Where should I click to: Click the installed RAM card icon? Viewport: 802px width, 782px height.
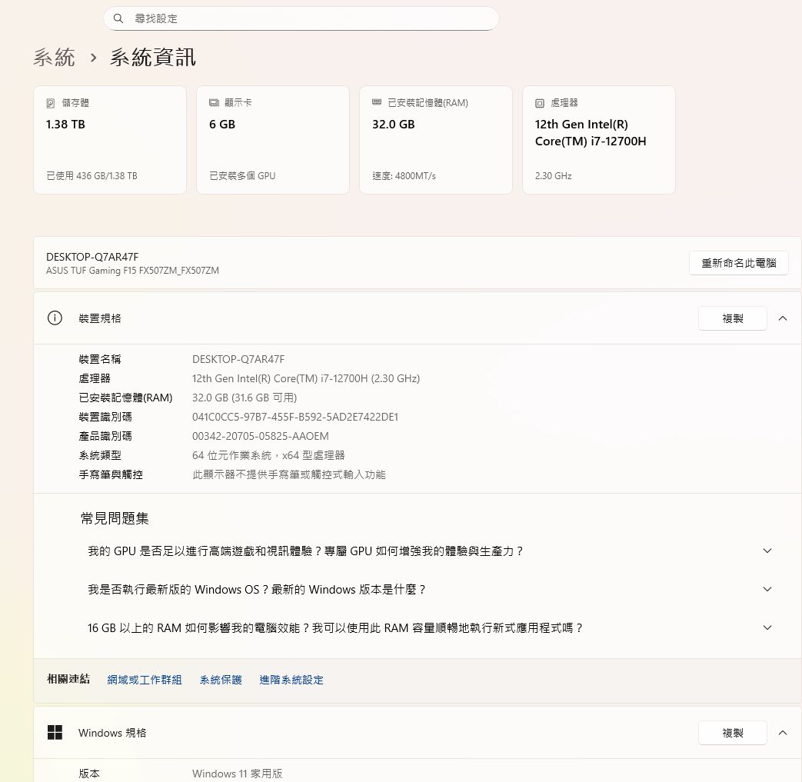377,102
